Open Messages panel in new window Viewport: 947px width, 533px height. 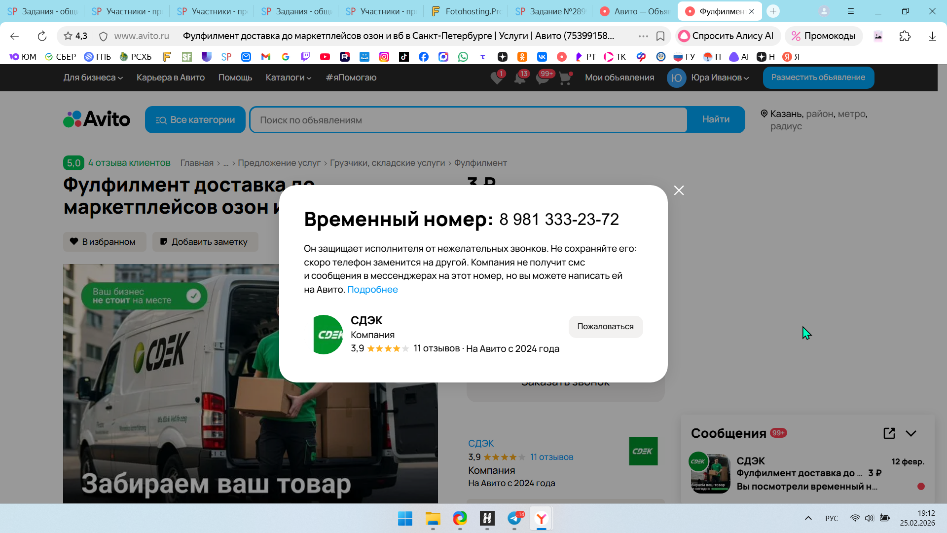pyautogui.click(x=889, y=433)
